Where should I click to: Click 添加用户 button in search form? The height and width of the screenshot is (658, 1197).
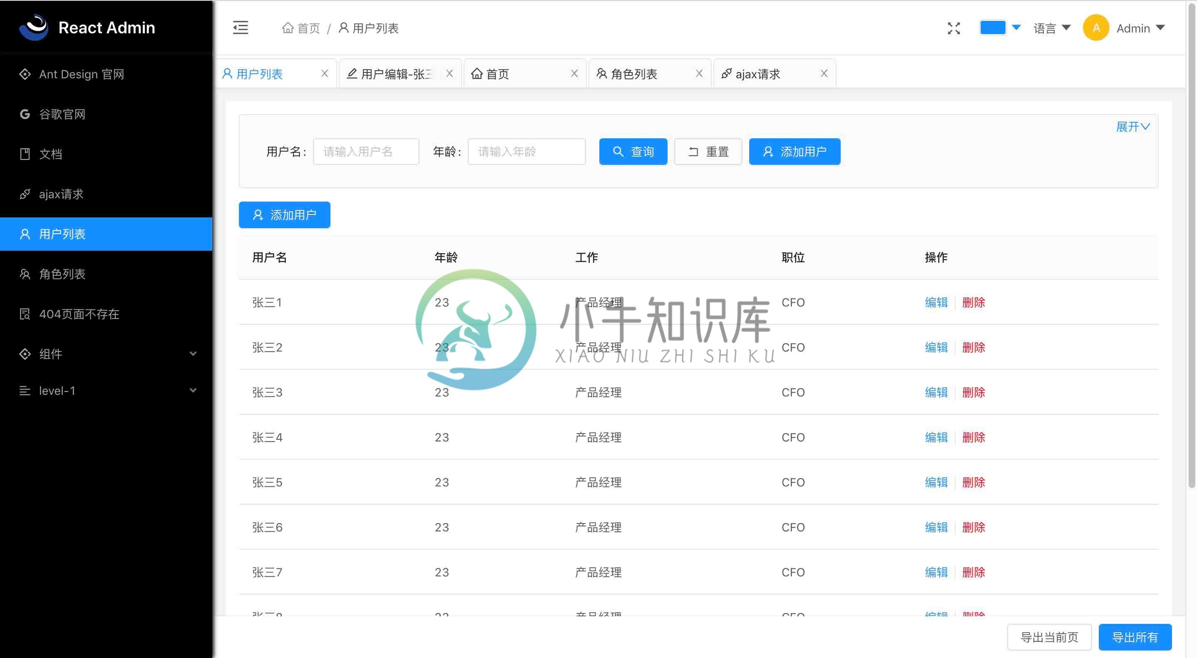tap(794, 152)
